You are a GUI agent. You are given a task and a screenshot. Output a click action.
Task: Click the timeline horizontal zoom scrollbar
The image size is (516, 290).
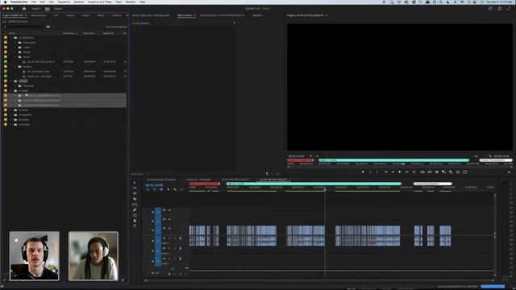coord(319,280)
